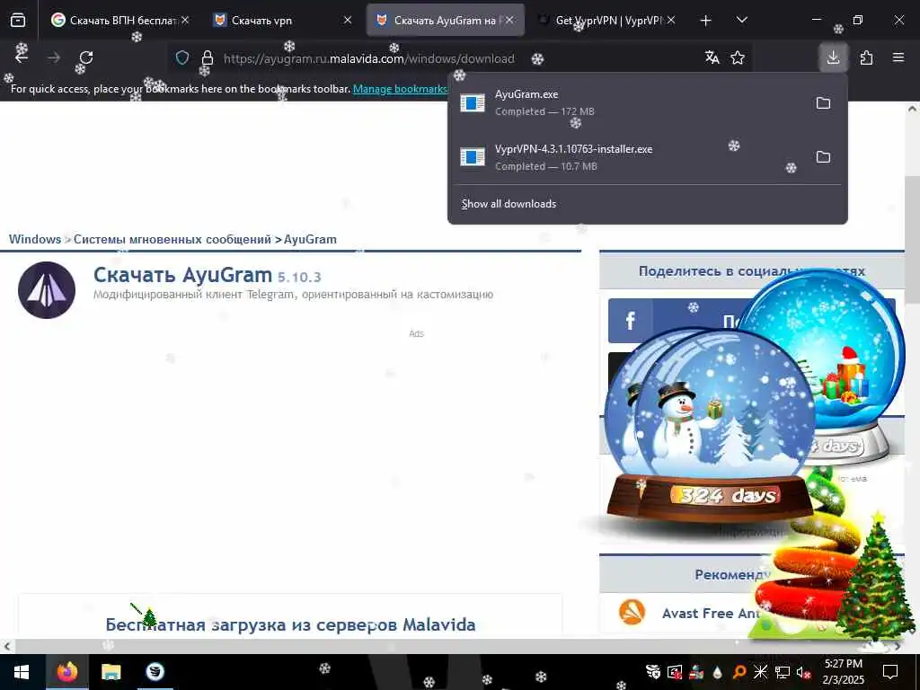The height and width of the screenshot is (690, 920).
Task: Bookmark this page with the star
Action: [738, 57]
